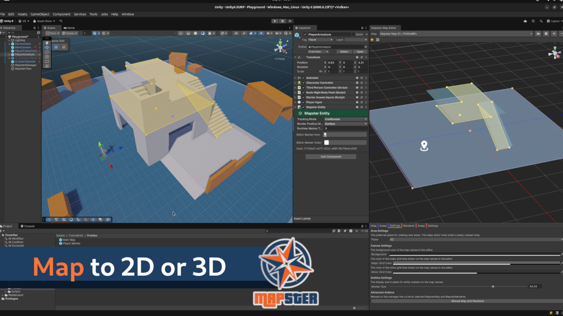Click the search icon beside Layout
The image size is (563, 316).
pos(541,21)
